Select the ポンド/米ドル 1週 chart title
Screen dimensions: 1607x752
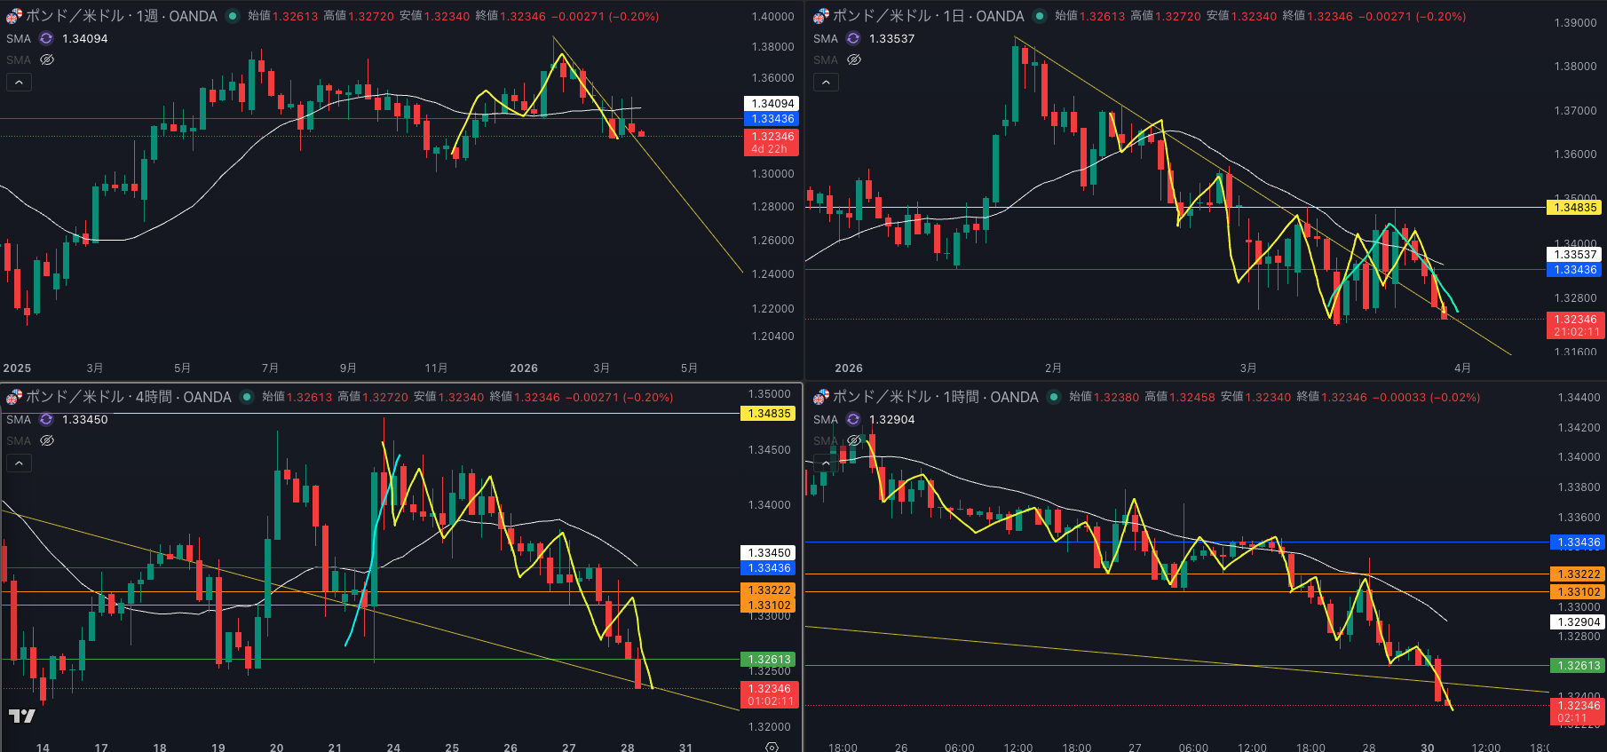[x=121, y=16]
